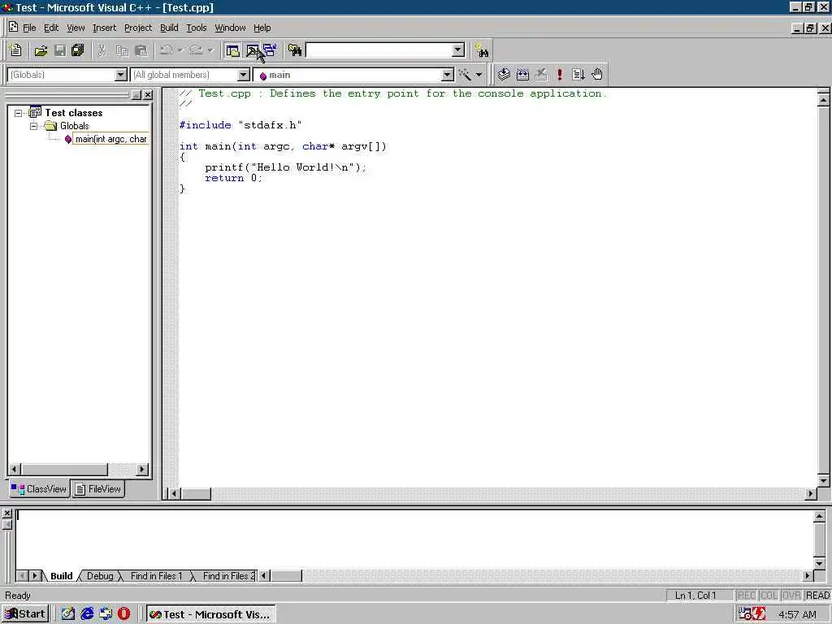Click the editor vertical scrollbar down arrow
832x624 pixels.
click(823, 481)
